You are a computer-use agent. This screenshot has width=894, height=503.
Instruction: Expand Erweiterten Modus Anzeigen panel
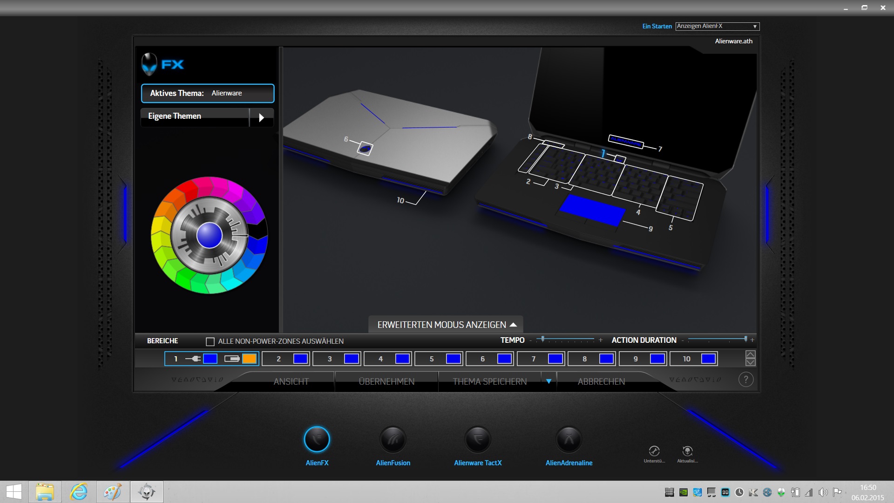pyautogui.click(x=446, y=325)
